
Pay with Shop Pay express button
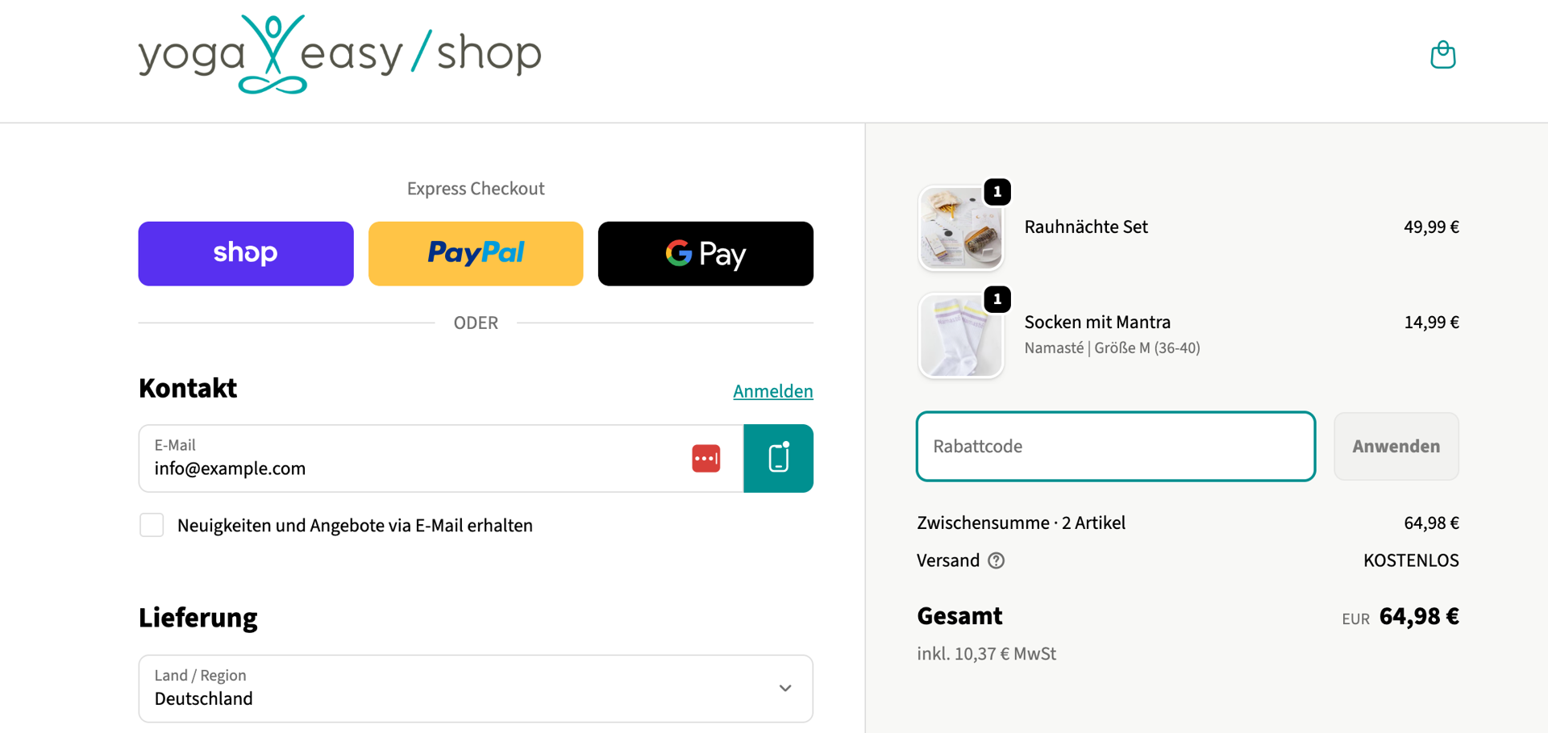pos(246,253)
